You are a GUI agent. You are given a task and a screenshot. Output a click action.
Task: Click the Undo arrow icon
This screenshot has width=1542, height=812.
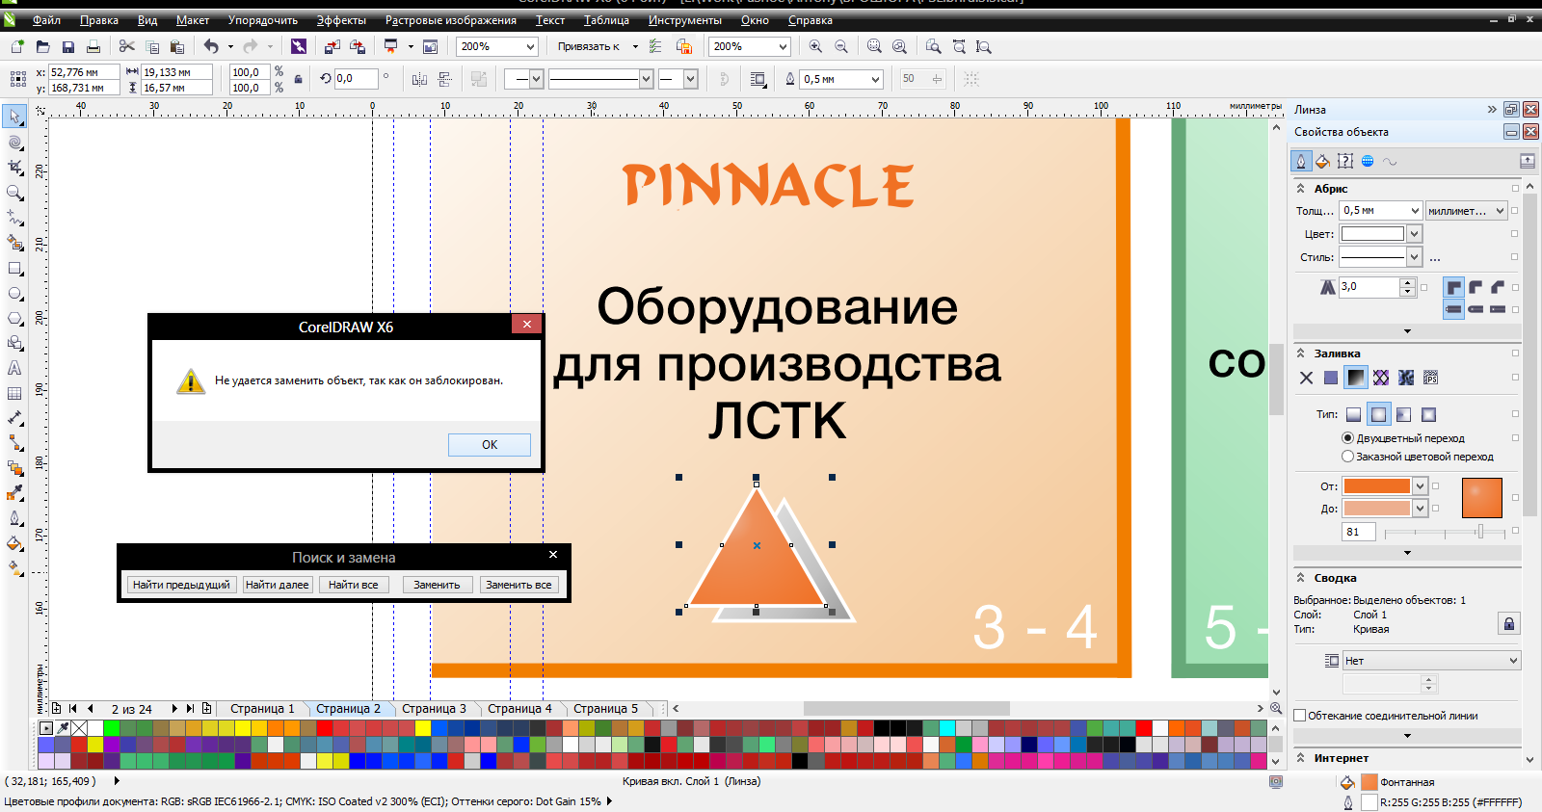(x=211, y=46)
